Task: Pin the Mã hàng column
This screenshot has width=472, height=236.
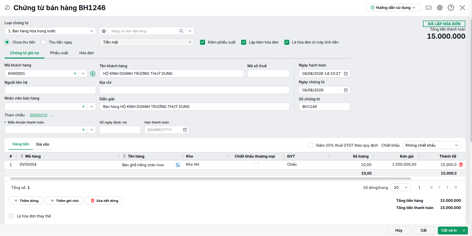Action: [x=22, y=156]
